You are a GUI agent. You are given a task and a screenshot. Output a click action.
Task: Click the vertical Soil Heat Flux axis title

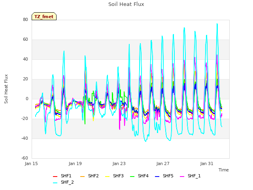pyautogui.click(x=6, y=89)
